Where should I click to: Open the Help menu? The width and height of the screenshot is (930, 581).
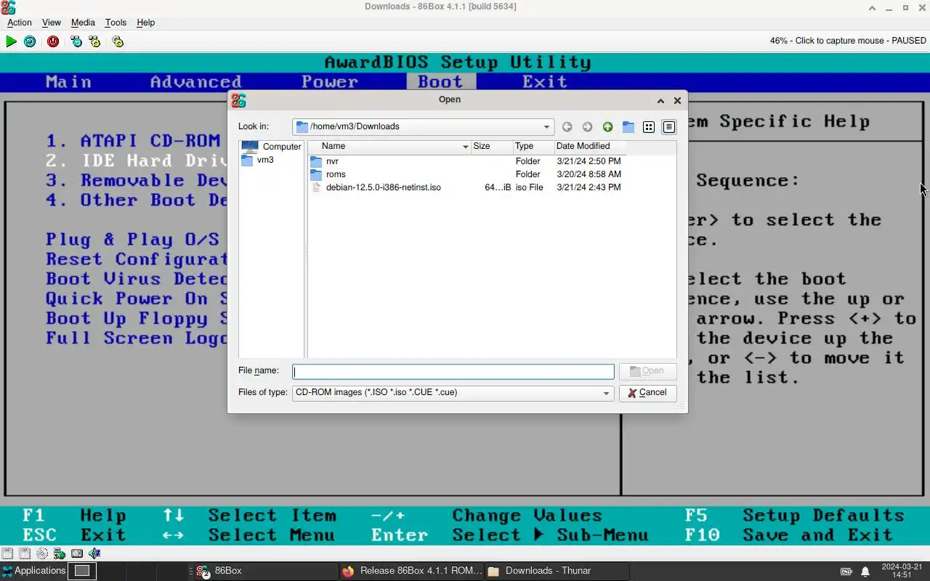146,23
